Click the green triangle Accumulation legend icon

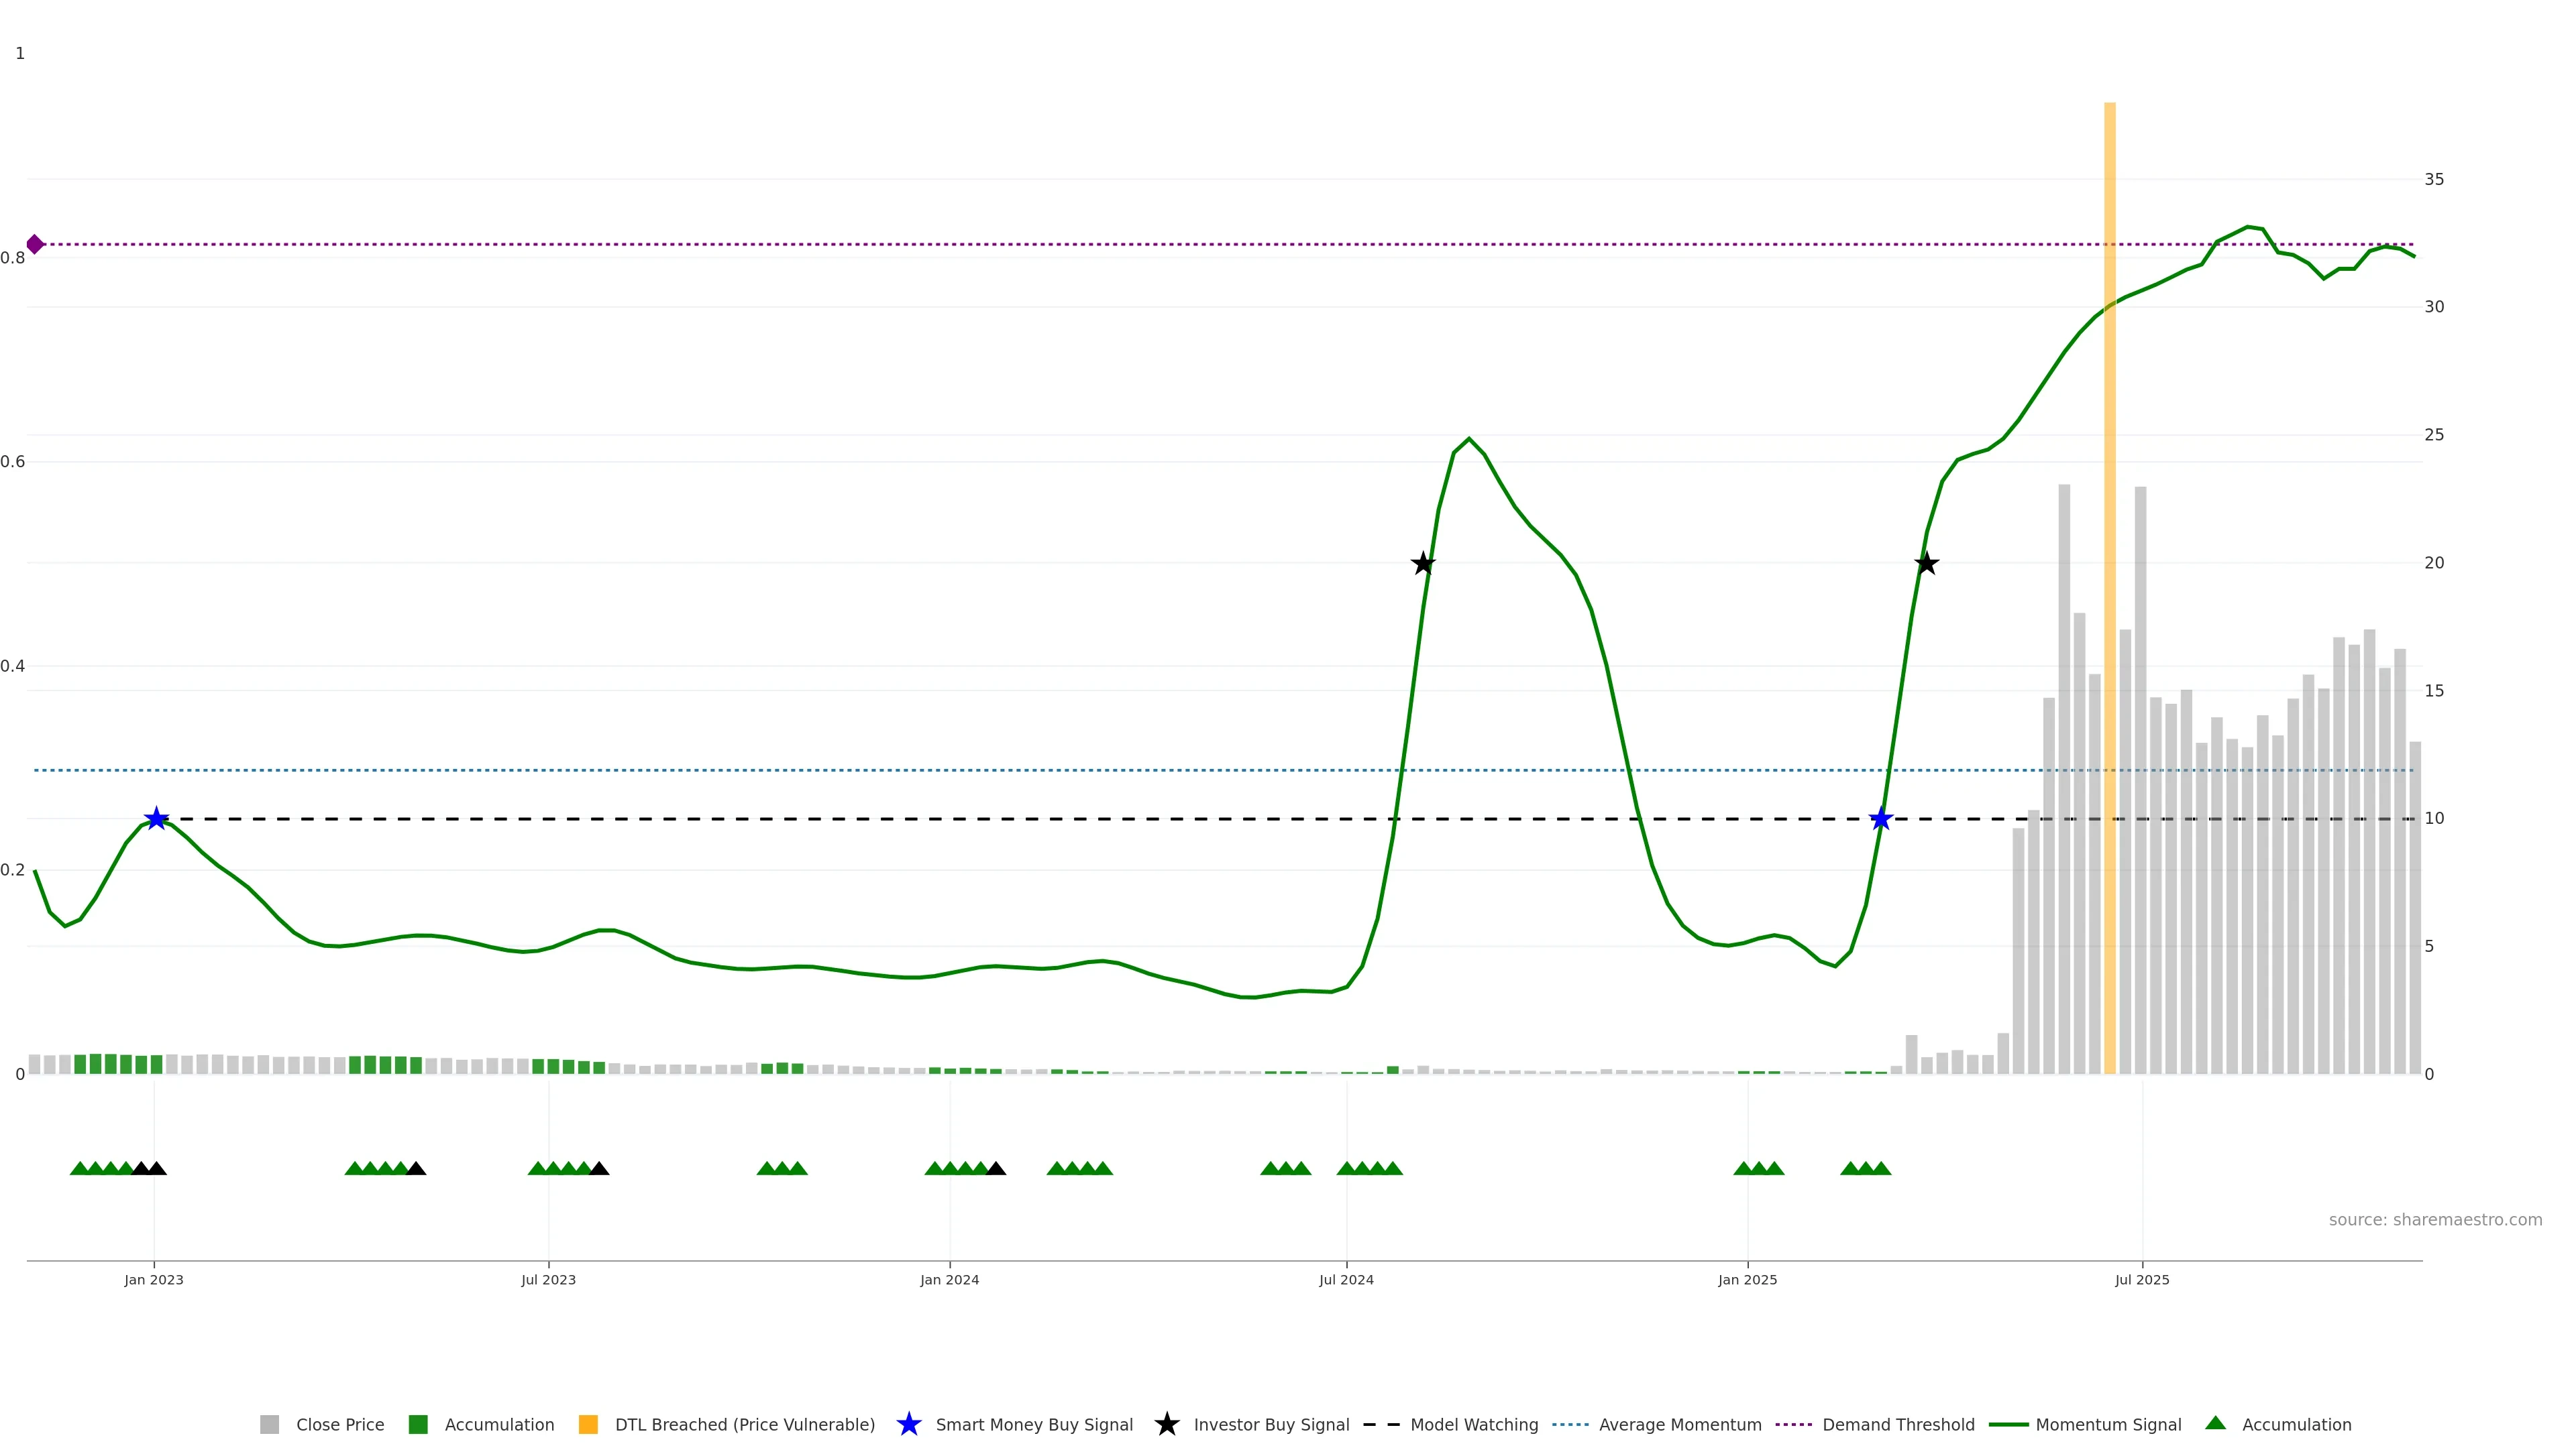[x=2216, y=1424]
